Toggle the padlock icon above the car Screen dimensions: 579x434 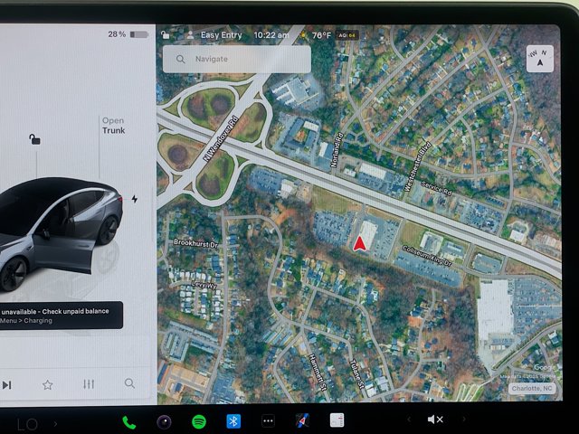(34, 139)
